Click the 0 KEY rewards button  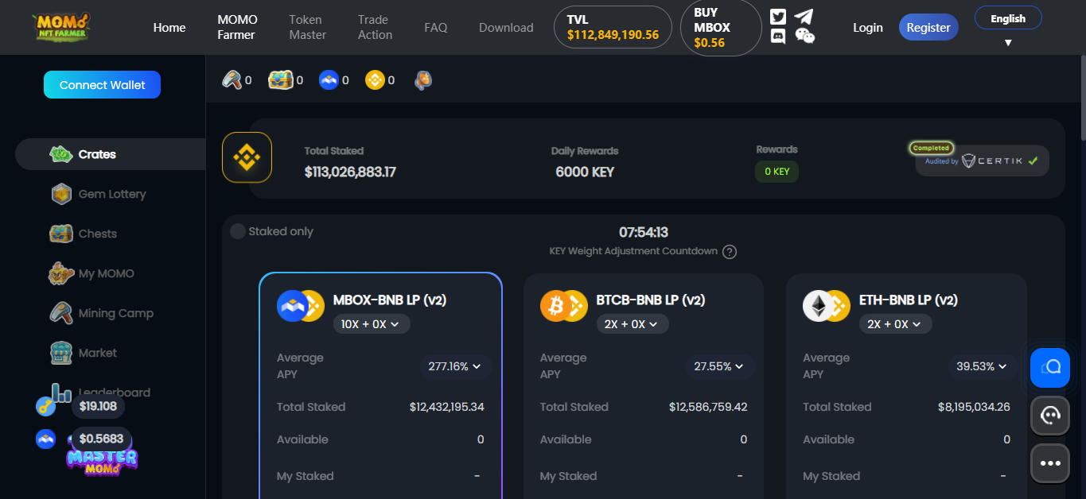[x=777, y=172]
